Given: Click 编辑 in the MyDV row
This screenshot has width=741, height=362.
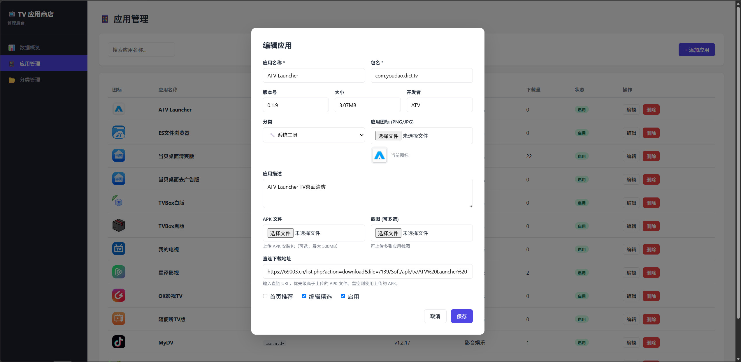Looking at the screenshot, I should 631,342.
